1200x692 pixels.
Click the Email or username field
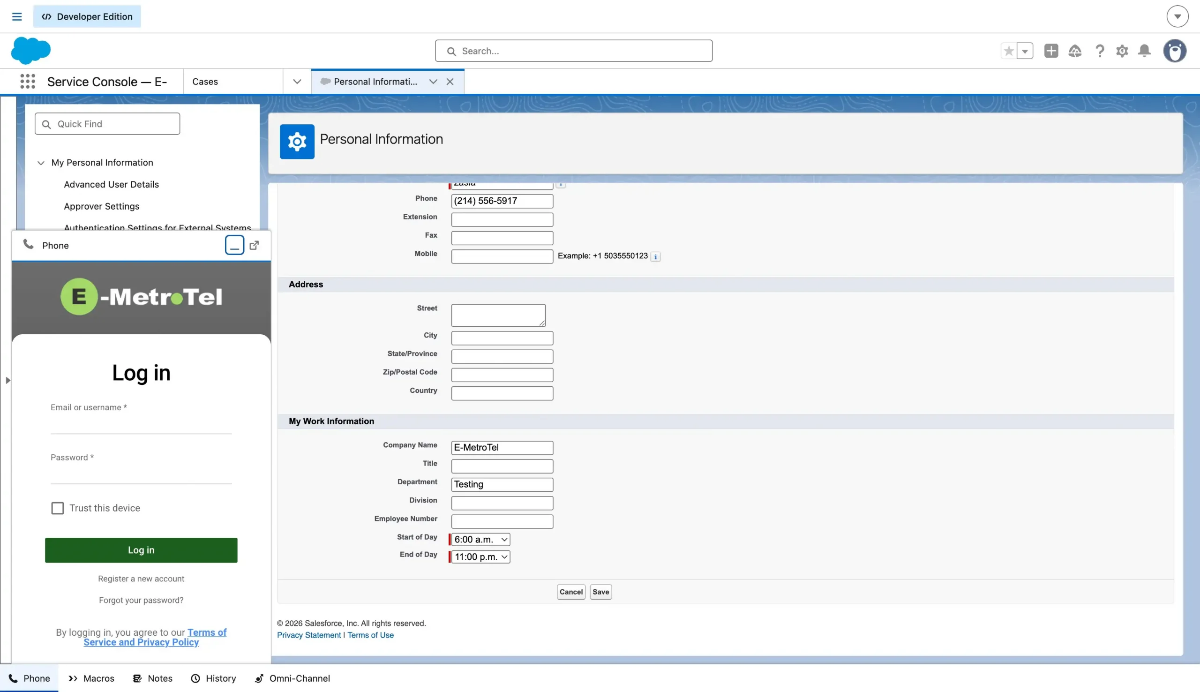(x=141, y=424)
